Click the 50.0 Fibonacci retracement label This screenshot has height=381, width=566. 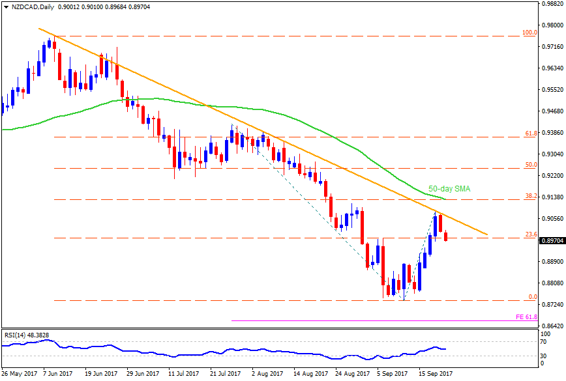point(531,165)
